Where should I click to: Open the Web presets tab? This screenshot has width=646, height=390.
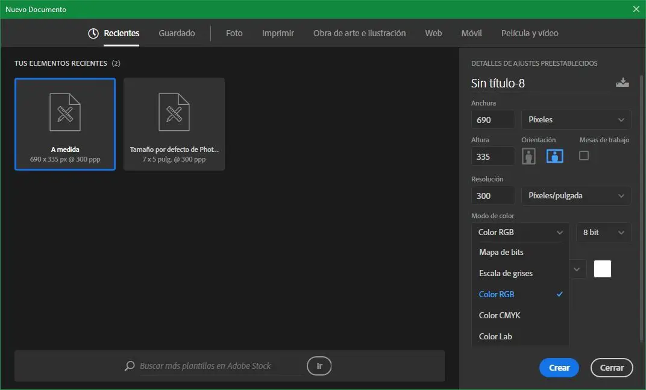(x=433, y=33)
